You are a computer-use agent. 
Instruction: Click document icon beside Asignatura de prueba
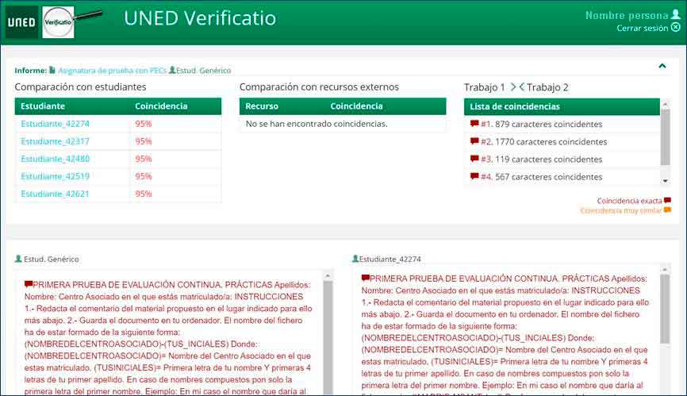52,70
